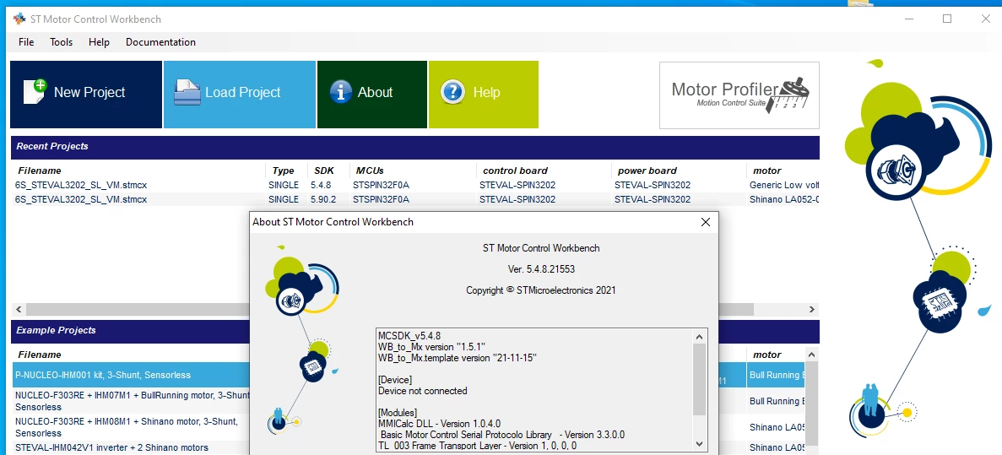Click Example Projects Filename column header
1002x455 pixels.
[x=40, y=355]
